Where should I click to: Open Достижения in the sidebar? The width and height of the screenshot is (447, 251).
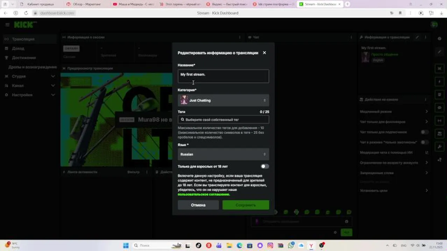tap(29, 58)
